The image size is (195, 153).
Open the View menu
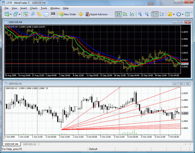pos(14,8)
